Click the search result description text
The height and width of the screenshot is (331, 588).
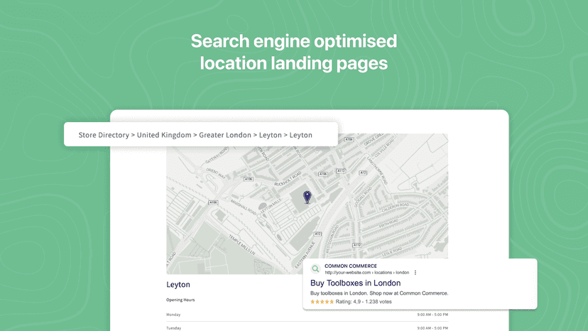click(x=379, y=293)
